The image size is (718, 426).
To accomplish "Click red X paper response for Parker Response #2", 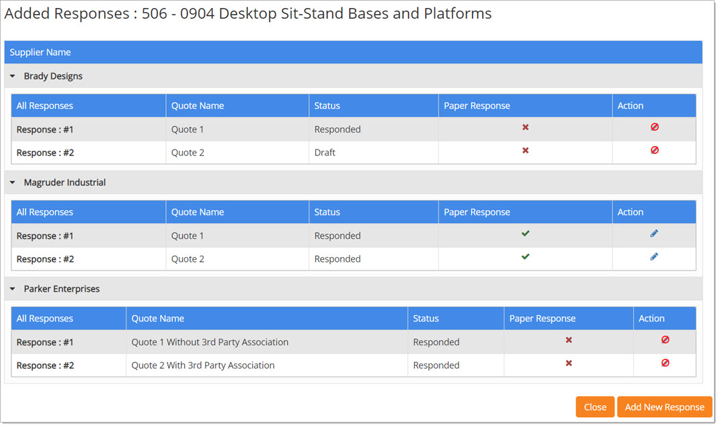I will coord(569,363).
